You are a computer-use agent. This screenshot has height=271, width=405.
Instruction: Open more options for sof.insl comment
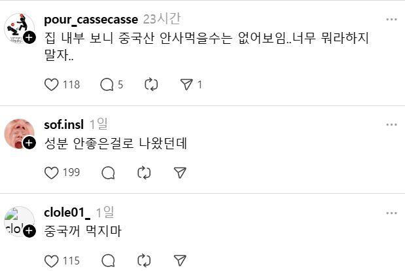391,124
